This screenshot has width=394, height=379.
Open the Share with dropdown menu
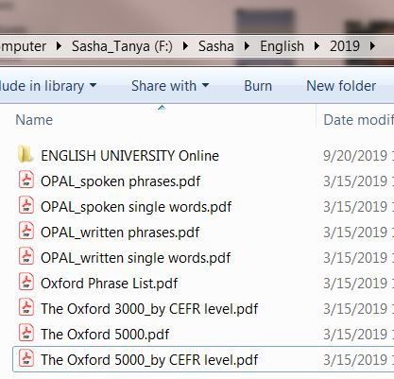(x=170, y=86)
